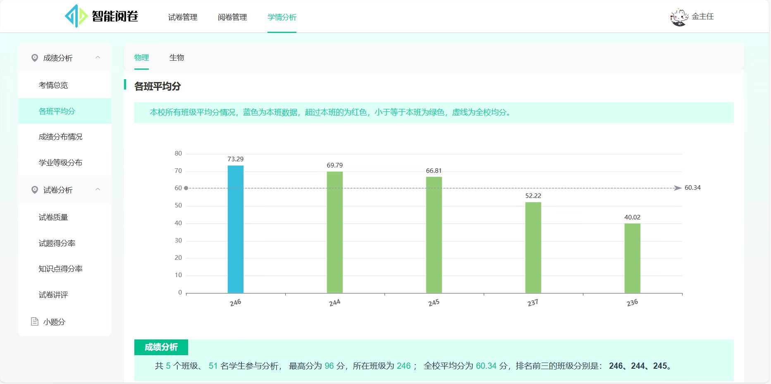Image resolution: width=771 pixels, height=384 pixels.
Task: Select the 物理 subject tab
Action: (x=142, y=58)
